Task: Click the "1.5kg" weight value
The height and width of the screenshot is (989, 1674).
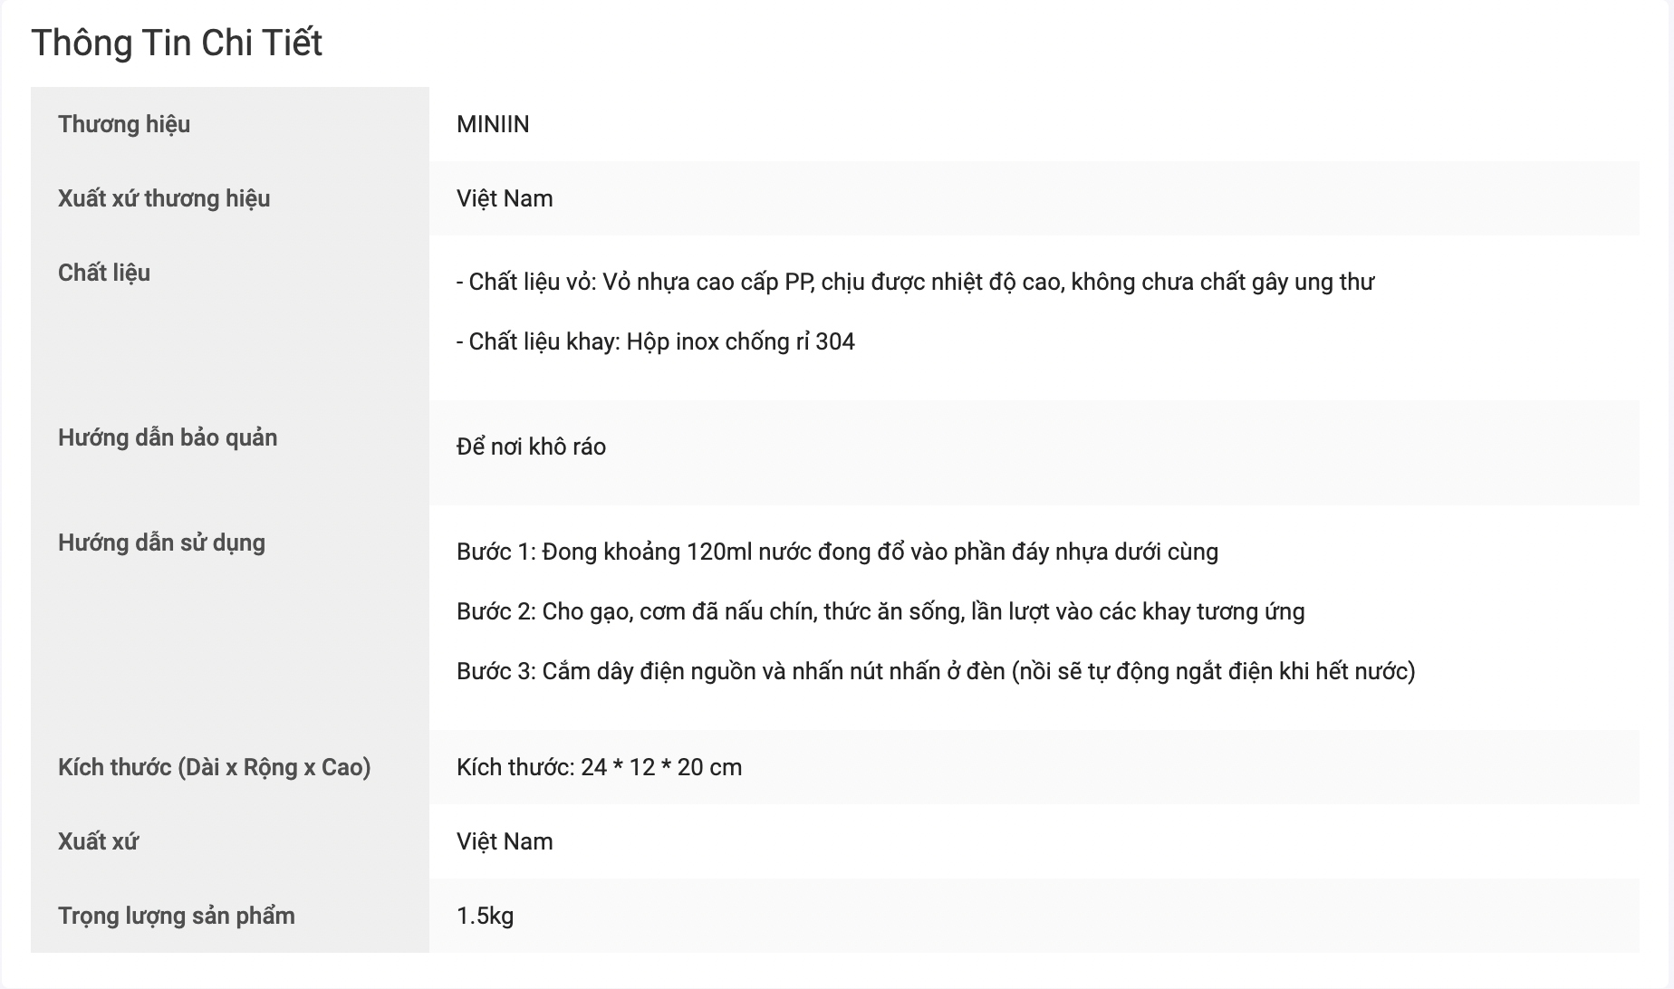Action: 485,916
